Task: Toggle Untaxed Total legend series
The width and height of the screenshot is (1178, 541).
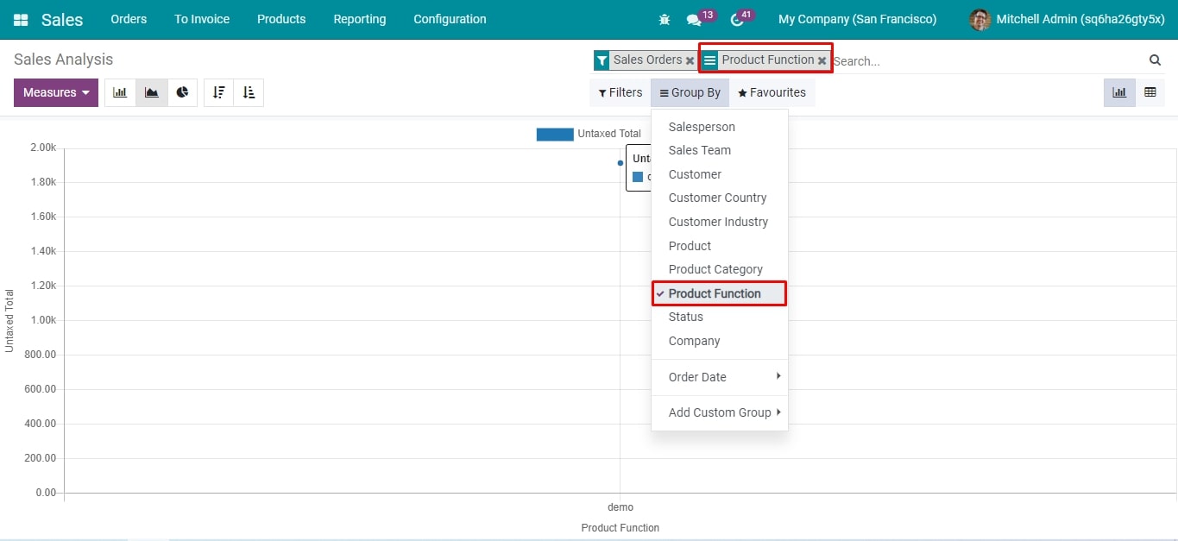Action: [x=589, y=134]
